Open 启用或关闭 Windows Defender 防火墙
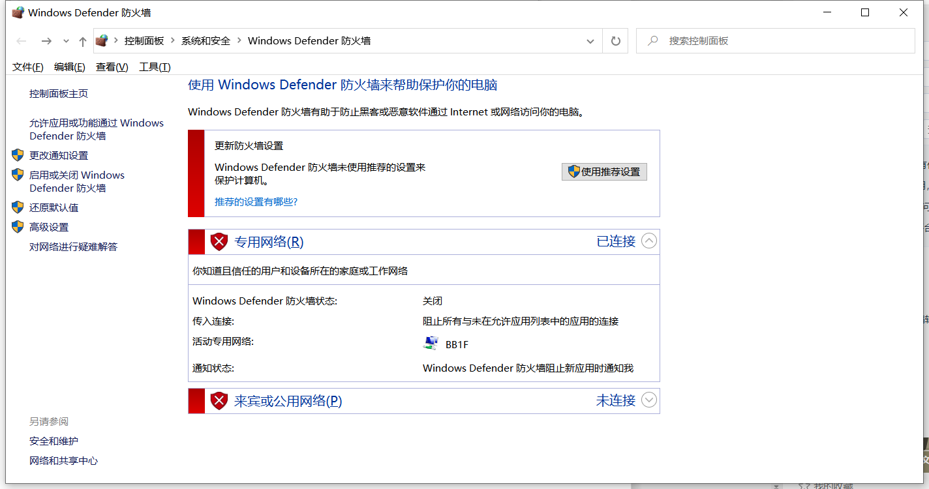The width and height of the screenshot is (929, 489). (x=76, y=181)
